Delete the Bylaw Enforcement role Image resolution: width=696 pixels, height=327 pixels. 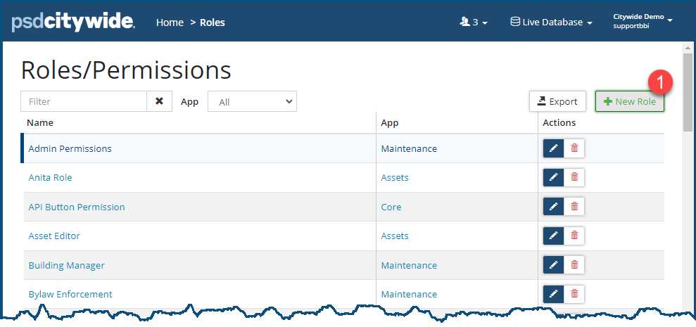pos(574,294)
